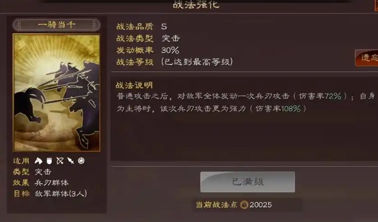Click the damage rate 72% text

[x=333, y=96]
